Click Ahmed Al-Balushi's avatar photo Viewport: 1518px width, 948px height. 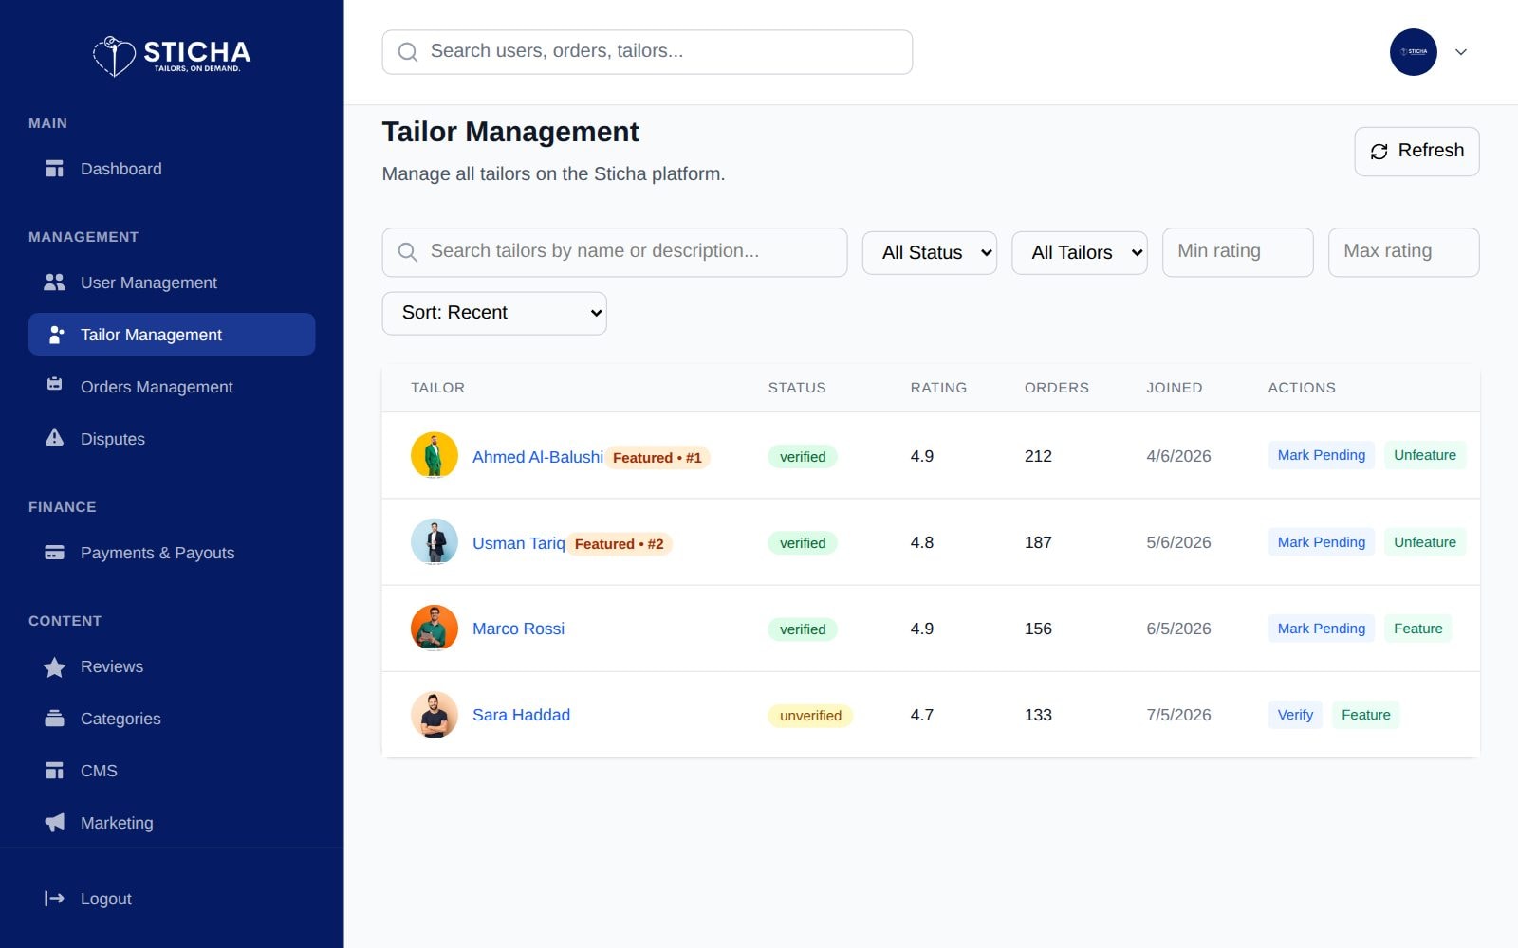pos(435,455)
